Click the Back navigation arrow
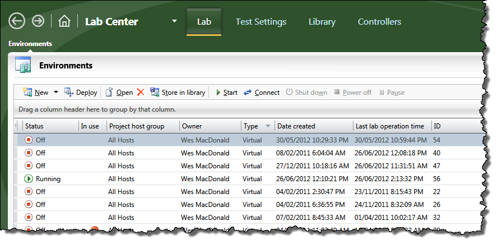Viewport: 498px width, 244px height. 17,21
